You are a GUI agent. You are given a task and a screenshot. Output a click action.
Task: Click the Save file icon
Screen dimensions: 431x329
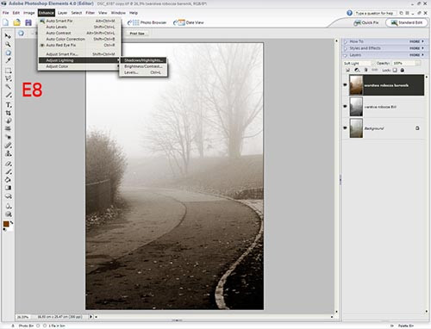pyautogui.click(x=28, y=22)
